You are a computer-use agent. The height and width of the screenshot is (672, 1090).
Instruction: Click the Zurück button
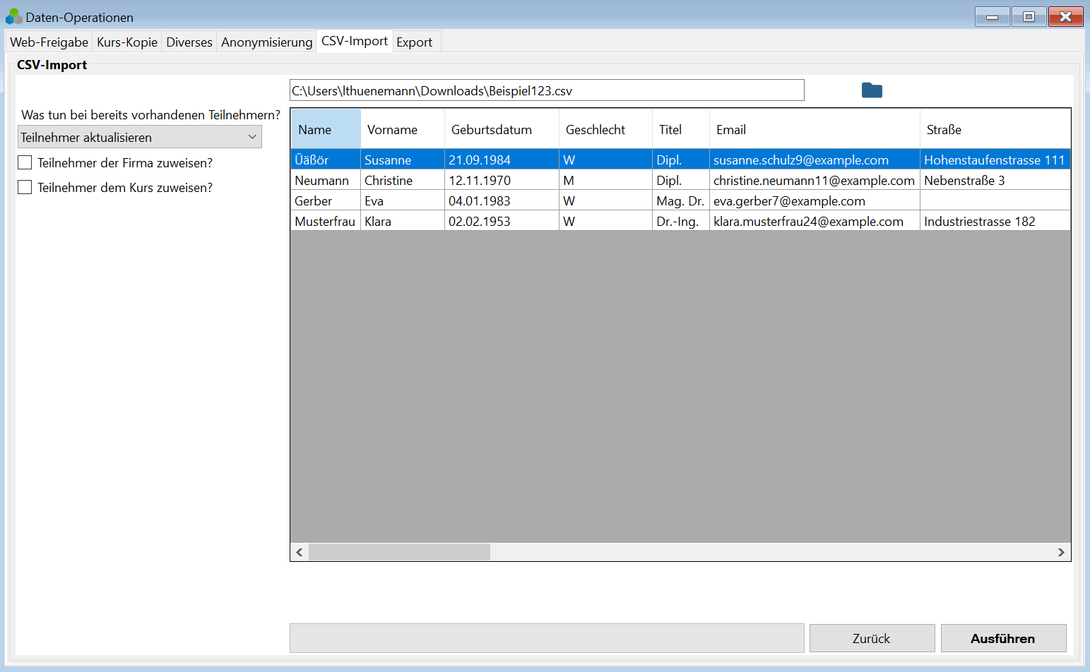(x=872, y=638)
